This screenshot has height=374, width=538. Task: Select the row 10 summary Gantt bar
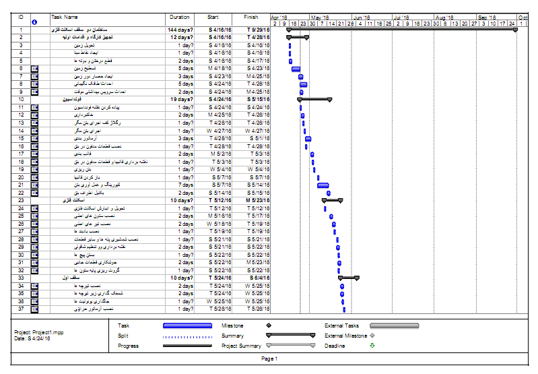314,99
